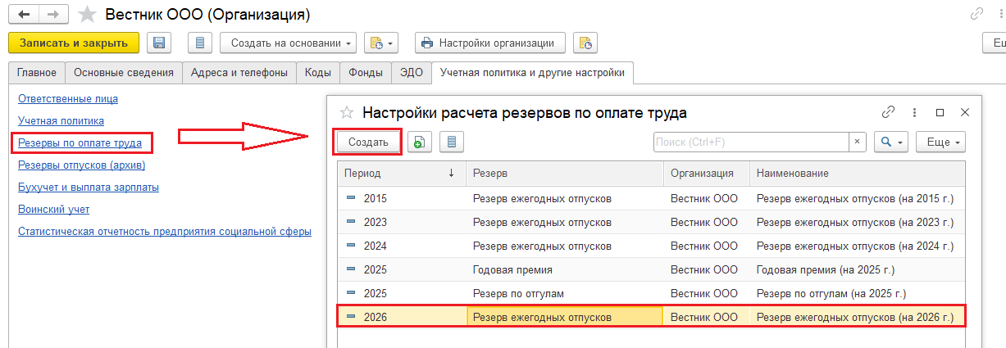
Task: Star Вестник ООО organization as favorite
Action: (85, 14)
